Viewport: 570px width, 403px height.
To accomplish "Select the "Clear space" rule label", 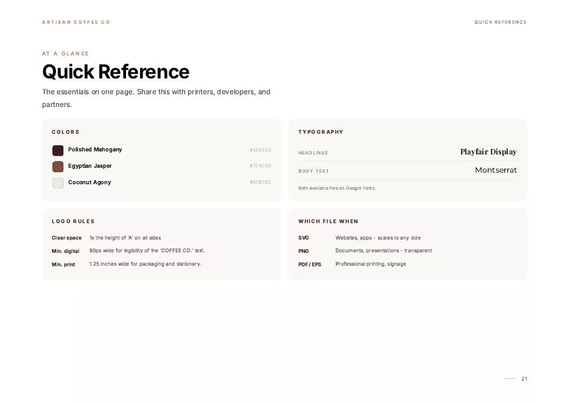I will (66, 238).
